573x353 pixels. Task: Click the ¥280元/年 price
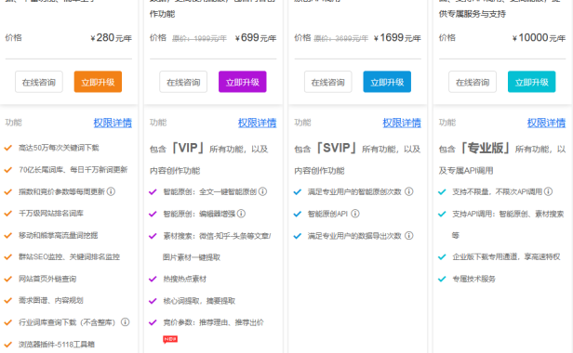111,37
